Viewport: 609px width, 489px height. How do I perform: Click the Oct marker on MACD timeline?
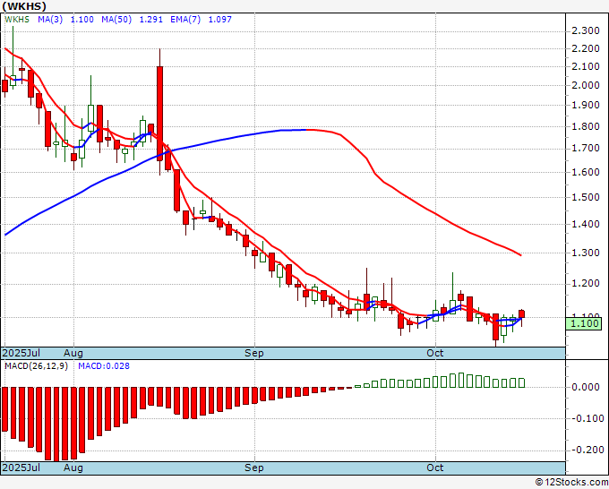click(x=434, y=468)
